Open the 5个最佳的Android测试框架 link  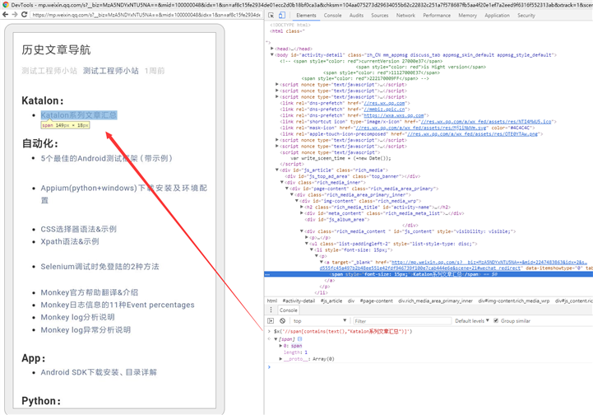pos(107,158)
